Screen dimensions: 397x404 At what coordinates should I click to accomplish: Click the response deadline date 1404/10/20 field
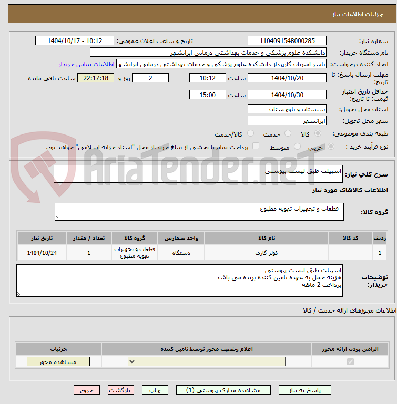coord(287,78)
